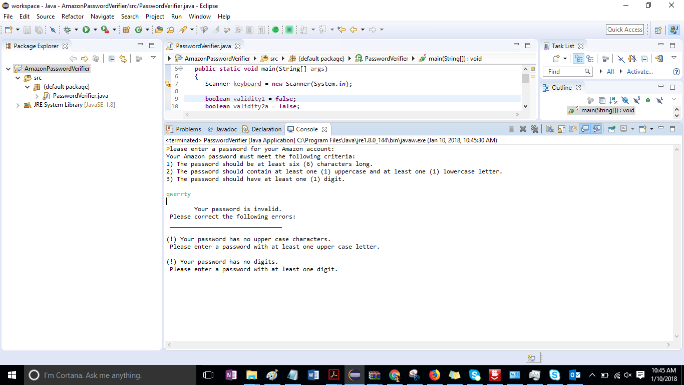The height and width of the screenshot is (385, 684).
Task: Click Remove All Terminated Launches in Console
Action: (x=535, y=129)
